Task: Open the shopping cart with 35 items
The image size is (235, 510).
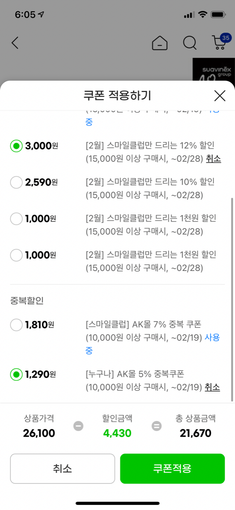Action: point(220,43)
